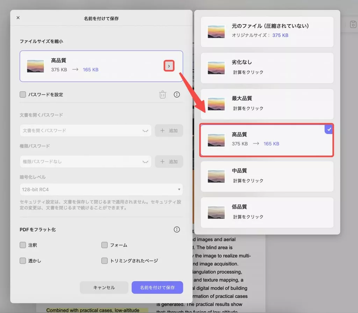This screenshot has width=358, height=313.
Task: Click the 低品質 preview thumbnail
Action: click(x=216, y=213)
